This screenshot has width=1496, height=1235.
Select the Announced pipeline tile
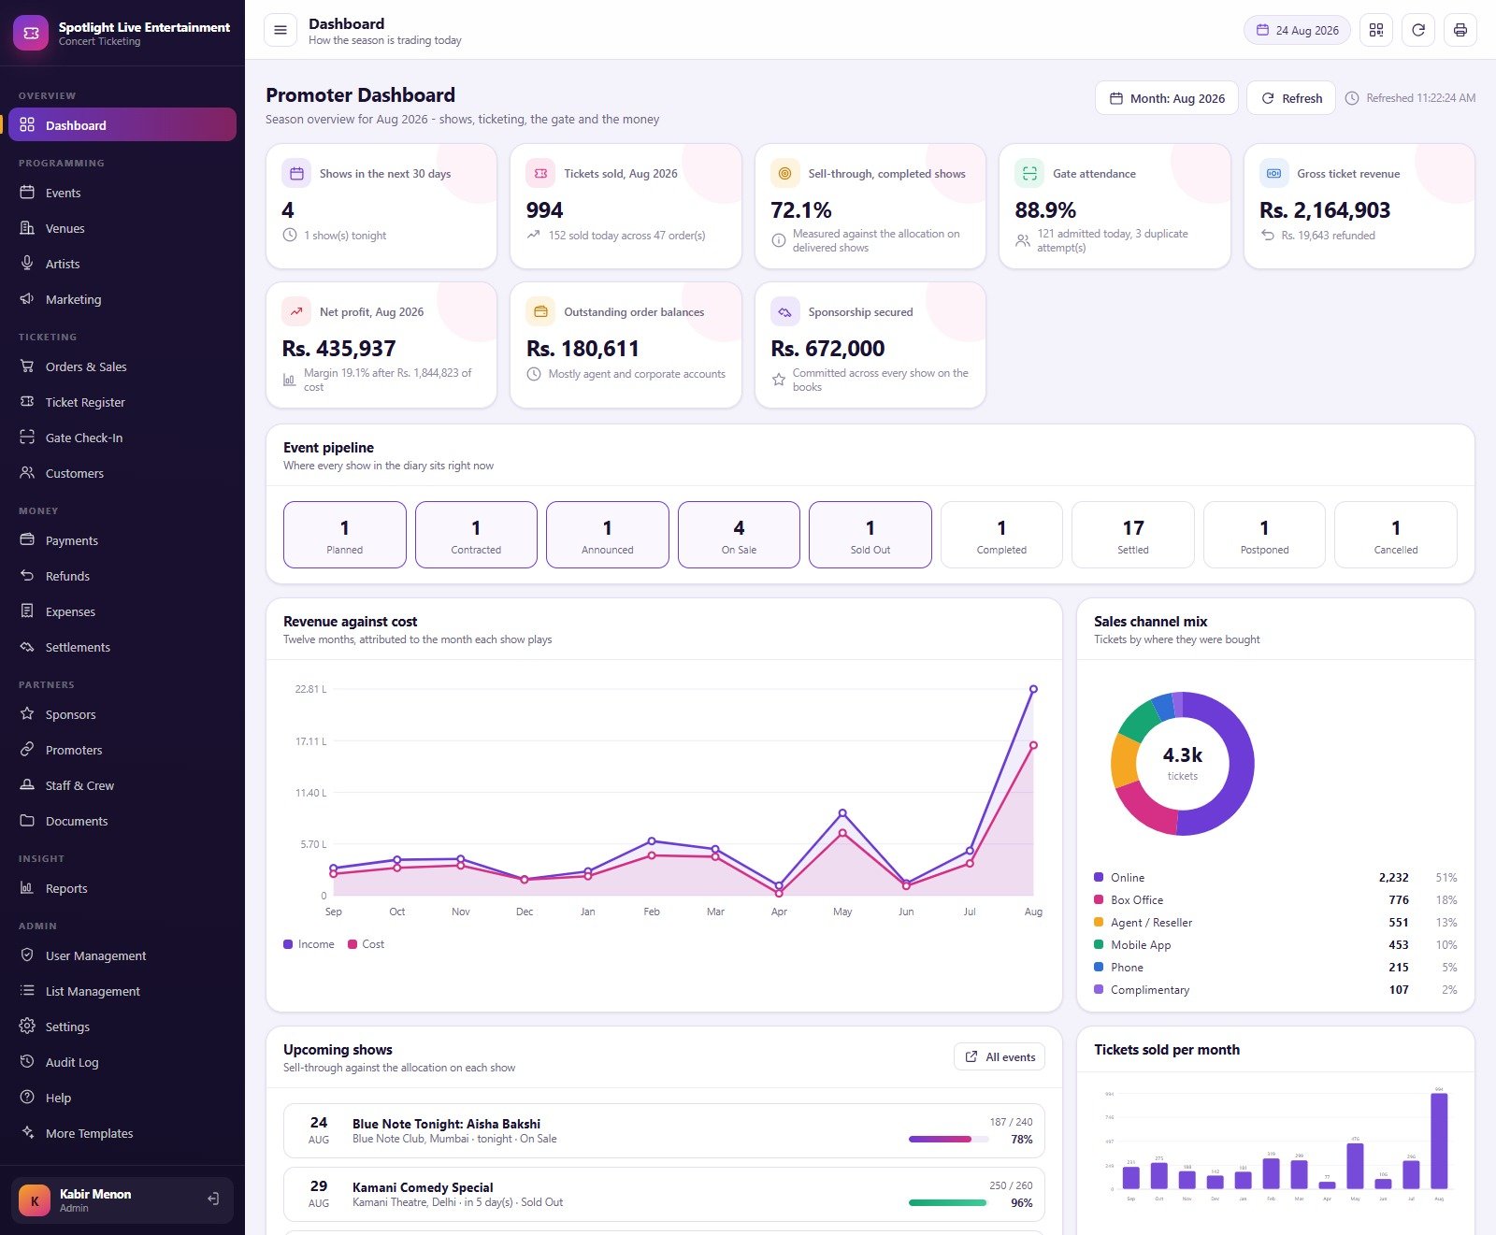pos(608,535)
